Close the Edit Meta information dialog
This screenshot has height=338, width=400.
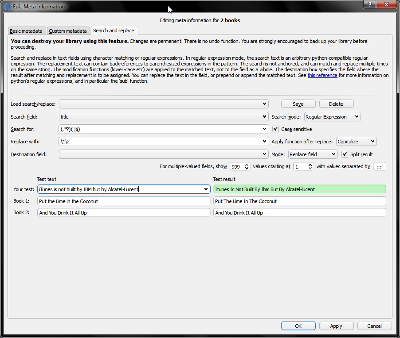[386, 4]
